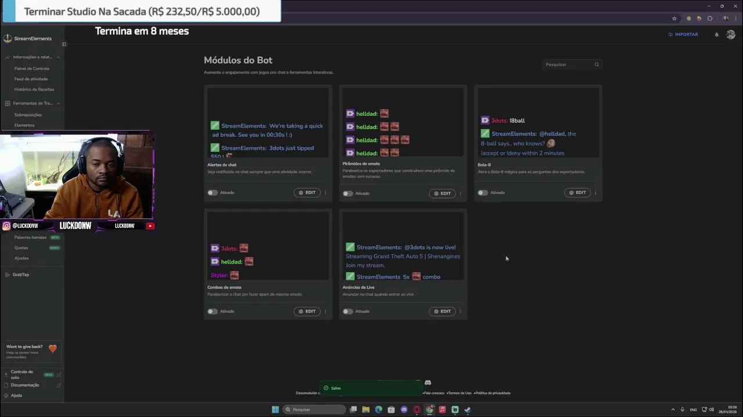Click the Informações e relatórios chart icon
This screenshot has width=743, height=417.
(8, 57)
